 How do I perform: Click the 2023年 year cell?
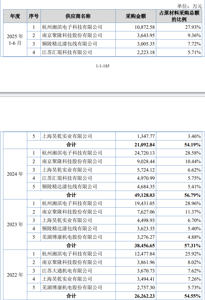tap(15, 224)
